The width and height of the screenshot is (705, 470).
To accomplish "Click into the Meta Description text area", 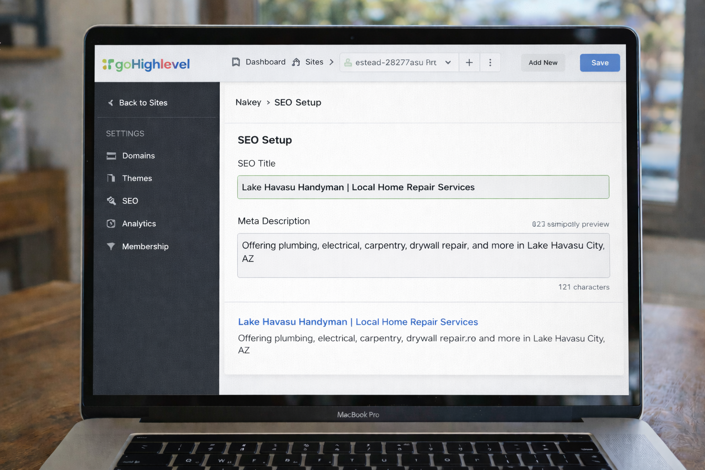I will [423, 255].
